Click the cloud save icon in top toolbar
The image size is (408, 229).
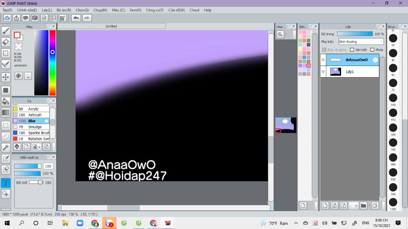click(x=7, y=18)
